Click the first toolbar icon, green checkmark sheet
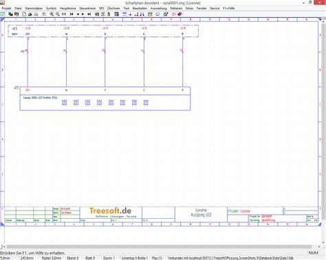 [3, 14]
